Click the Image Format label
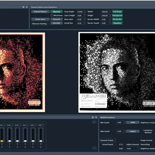This screenshot has width=155, height=155. 146,140
